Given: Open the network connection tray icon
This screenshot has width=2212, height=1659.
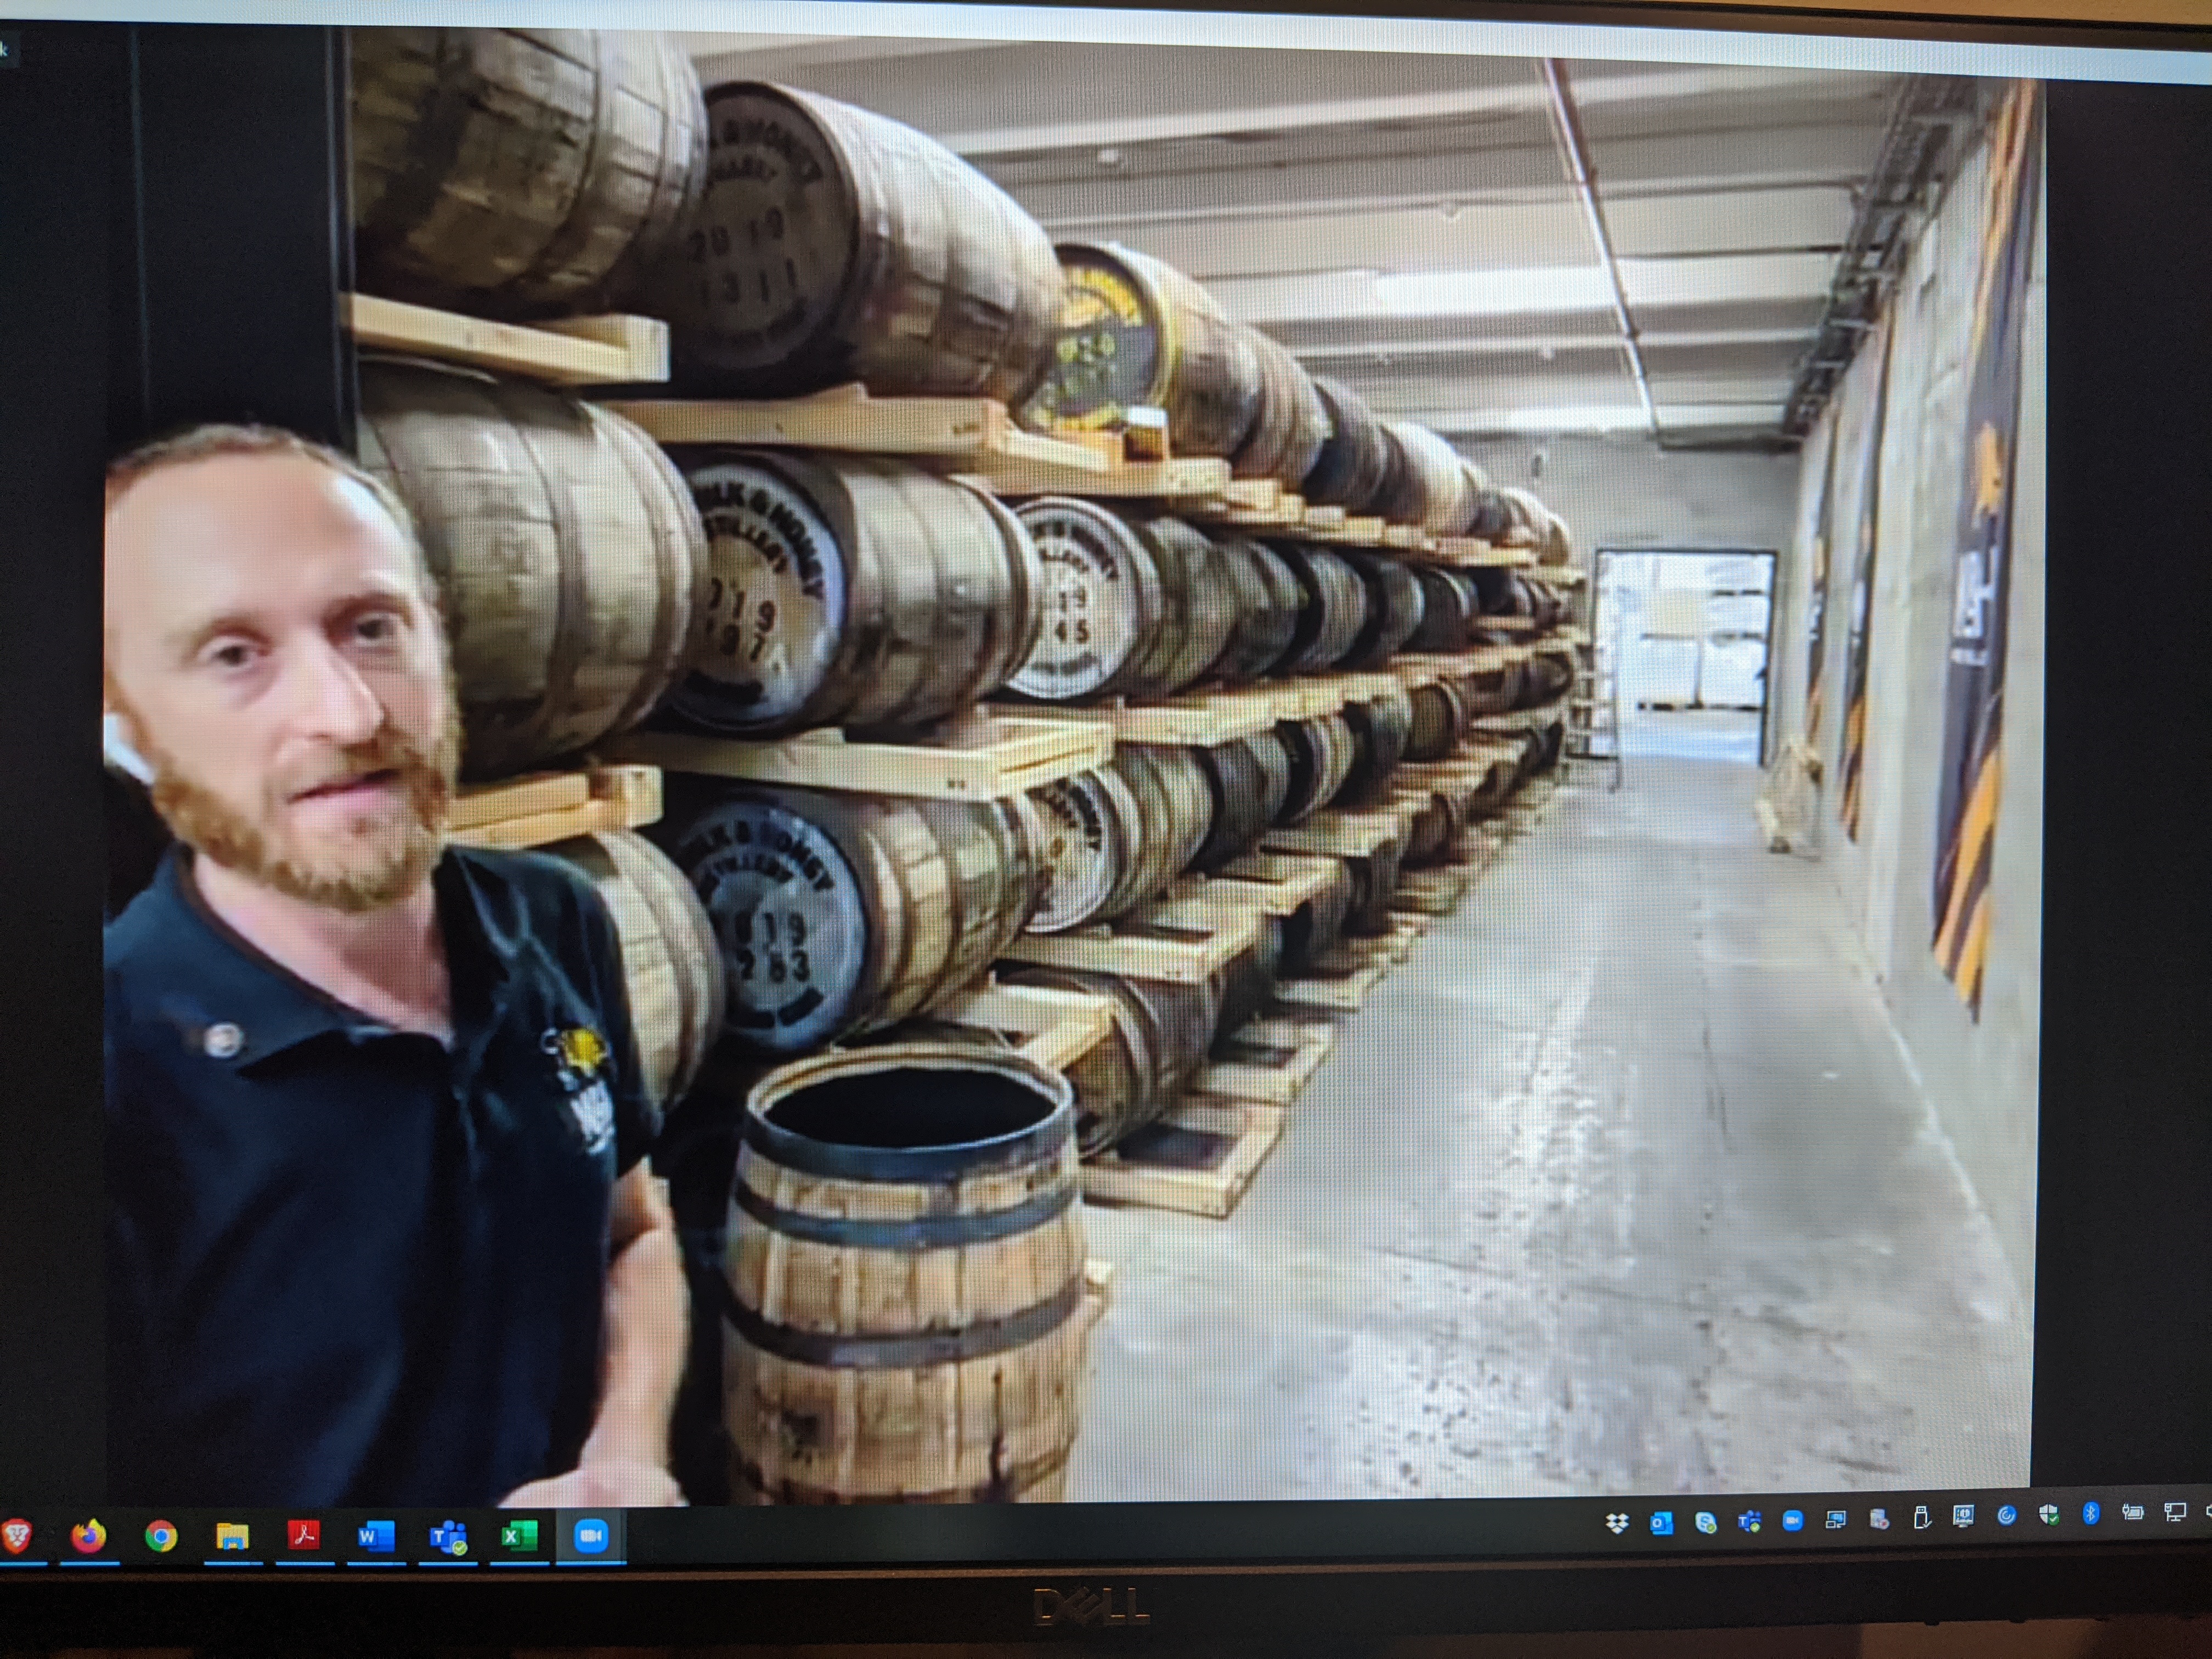Looking at the screenshot, I should pyautogui.click(x=2174, y=1511).
